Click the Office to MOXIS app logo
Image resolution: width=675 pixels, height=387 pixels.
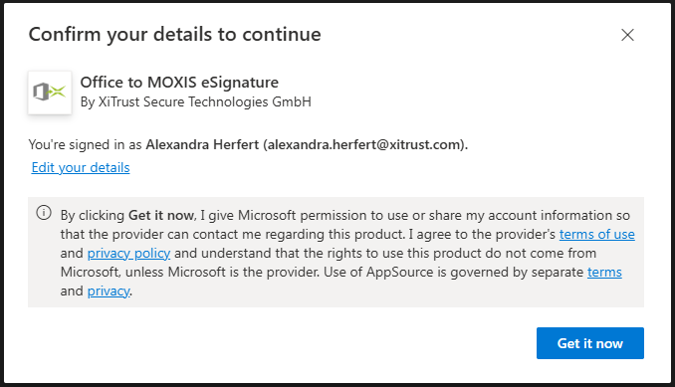[x=50, y=93]
